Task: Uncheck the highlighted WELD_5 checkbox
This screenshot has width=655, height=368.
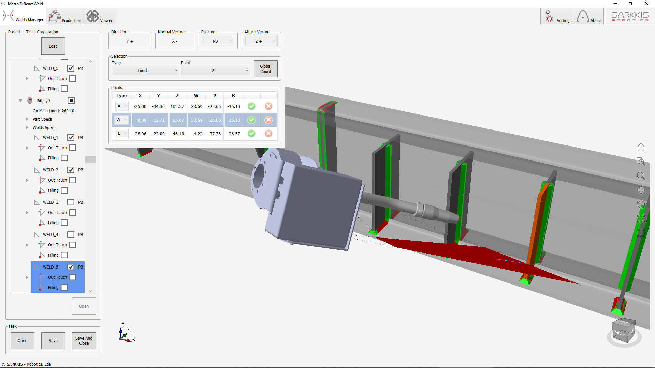Action: [71, 267]
